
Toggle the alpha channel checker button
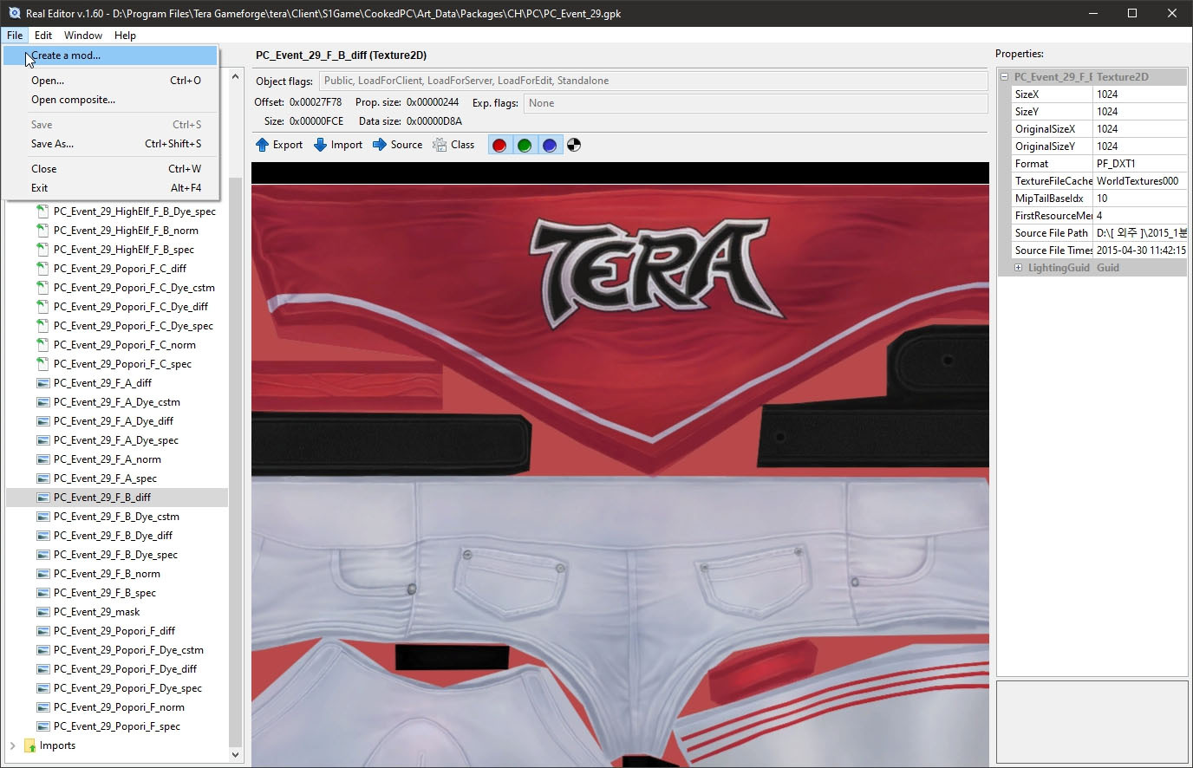click(x=574, y=145)
